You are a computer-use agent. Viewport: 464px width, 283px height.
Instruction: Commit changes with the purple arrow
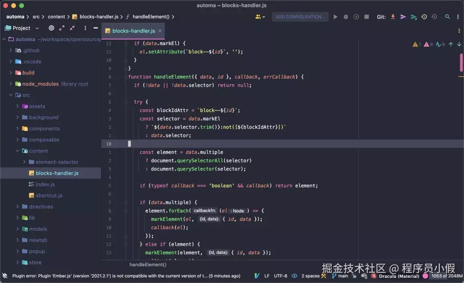point(403,17)
